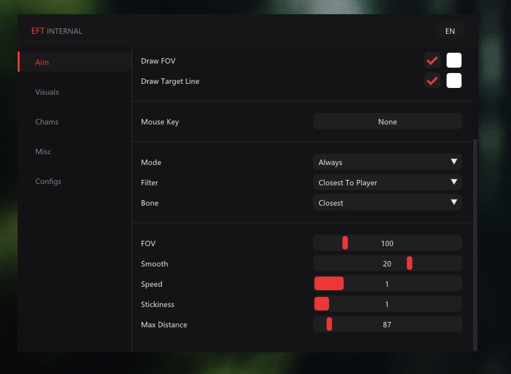This screenshot has height=374, width=511.
Task: Select the Aim tab in the sidebar
Action: (x=42, y=62)
